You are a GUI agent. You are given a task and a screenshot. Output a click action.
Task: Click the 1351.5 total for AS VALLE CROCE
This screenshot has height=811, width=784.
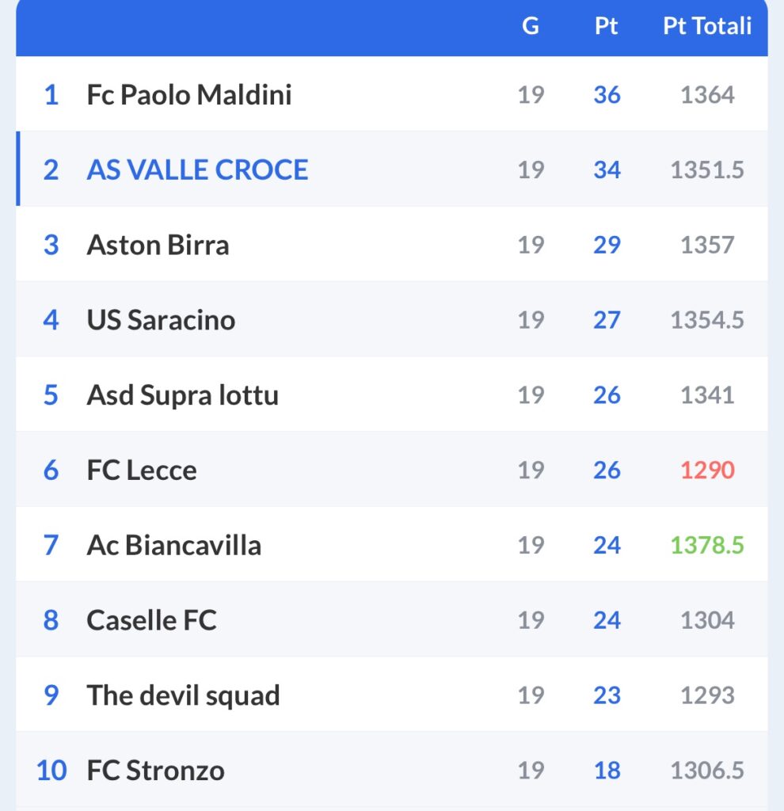(707, 169)
